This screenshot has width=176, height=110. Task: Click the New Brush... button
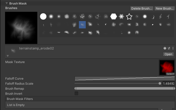(165, 9)
